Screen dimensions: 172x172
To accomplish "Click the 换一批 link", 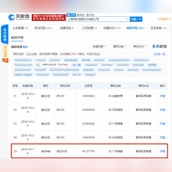I will coord(161,54).
